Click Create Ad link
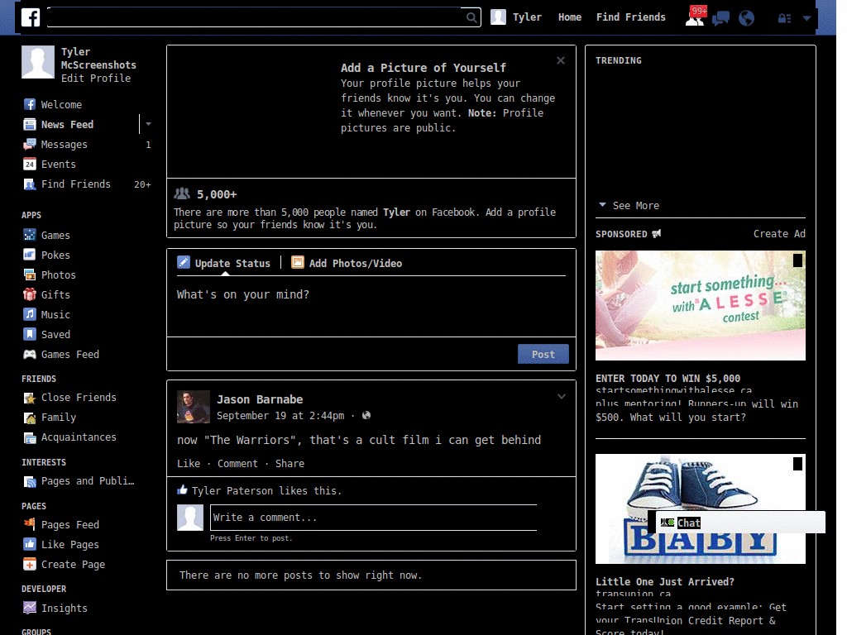 click(x=779, y=234)
